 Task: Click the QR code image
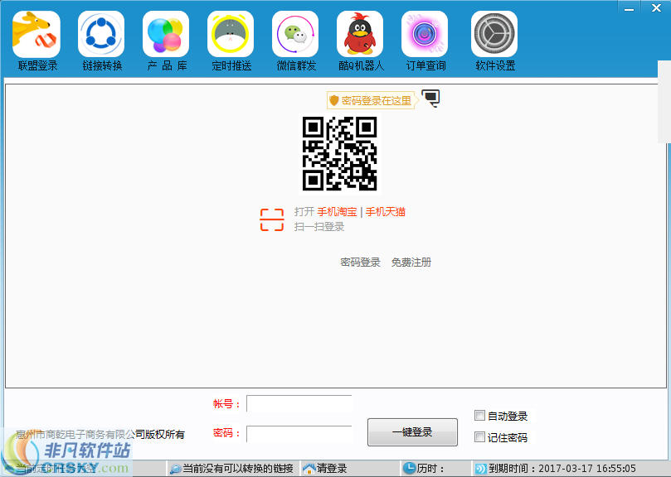click(x=340, y=153)
